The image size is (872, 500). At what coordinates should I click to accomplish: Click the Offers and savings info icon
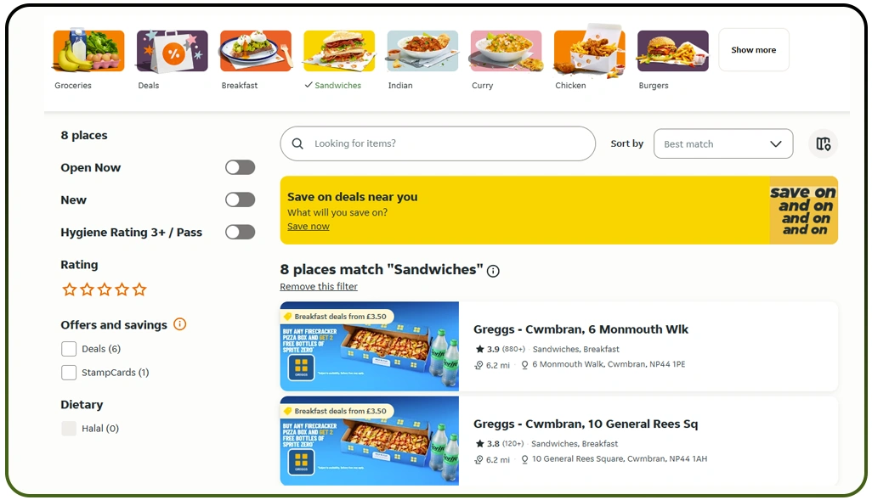179,324
